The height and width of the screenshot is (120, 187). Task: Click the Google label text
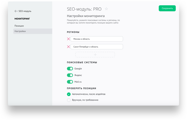78,69
